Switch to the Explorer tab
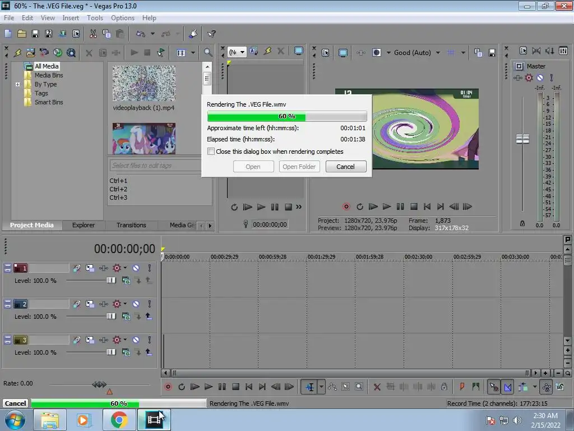Image resolution: width=574 pixels, height=431 pixels. tap(83, 225)
